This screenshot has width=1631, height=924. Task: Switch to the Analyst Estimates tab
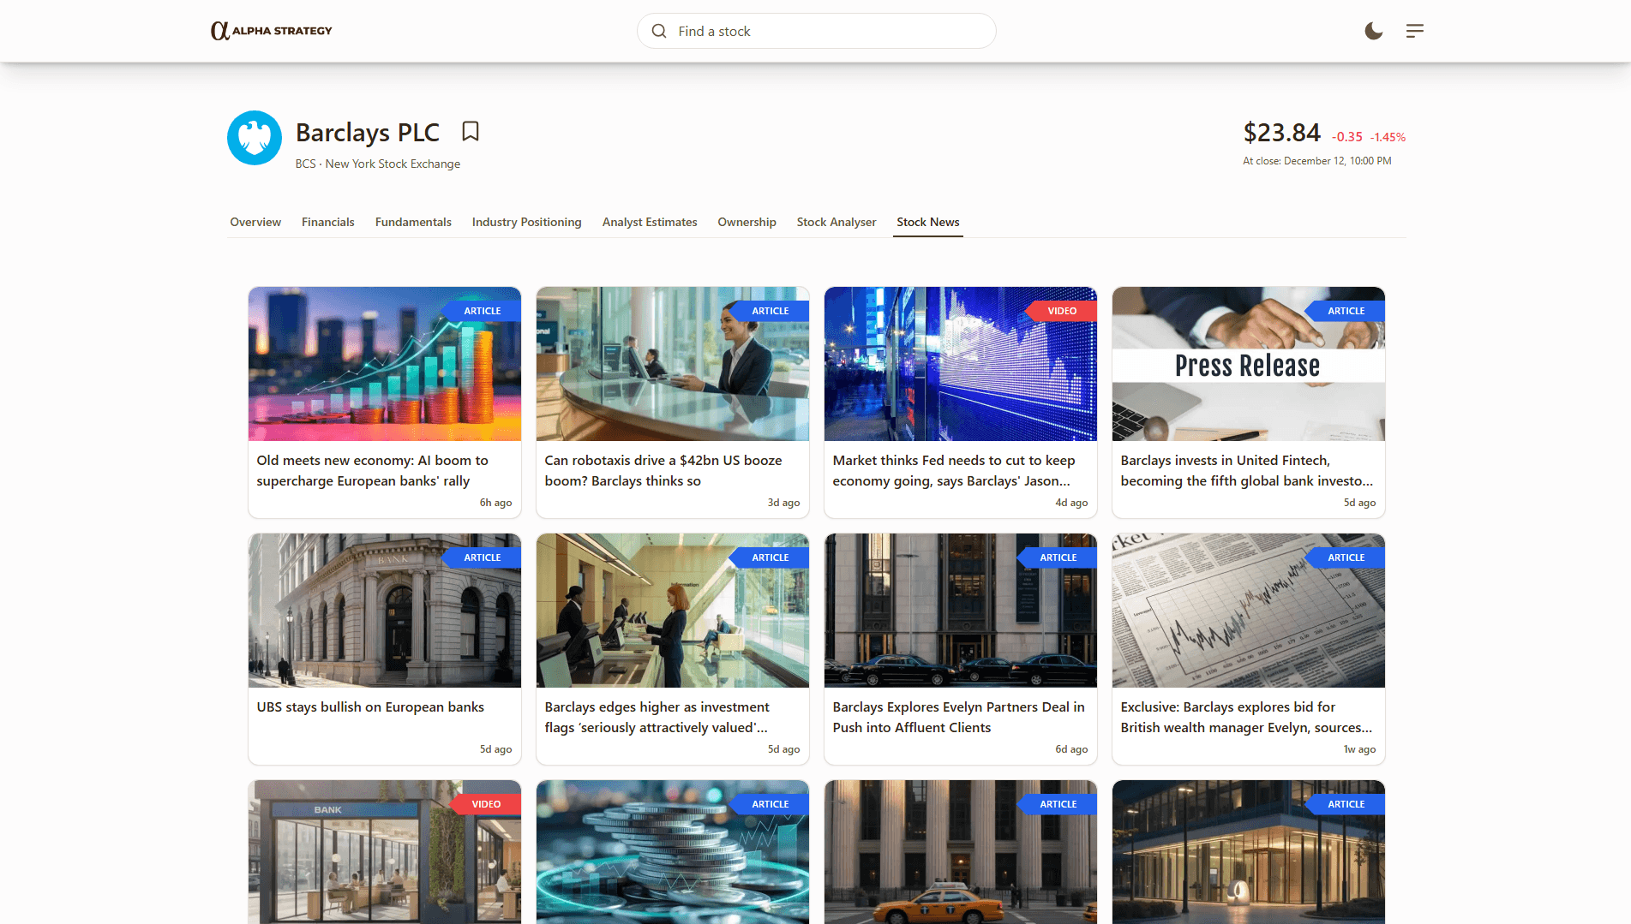coord(649,222)
